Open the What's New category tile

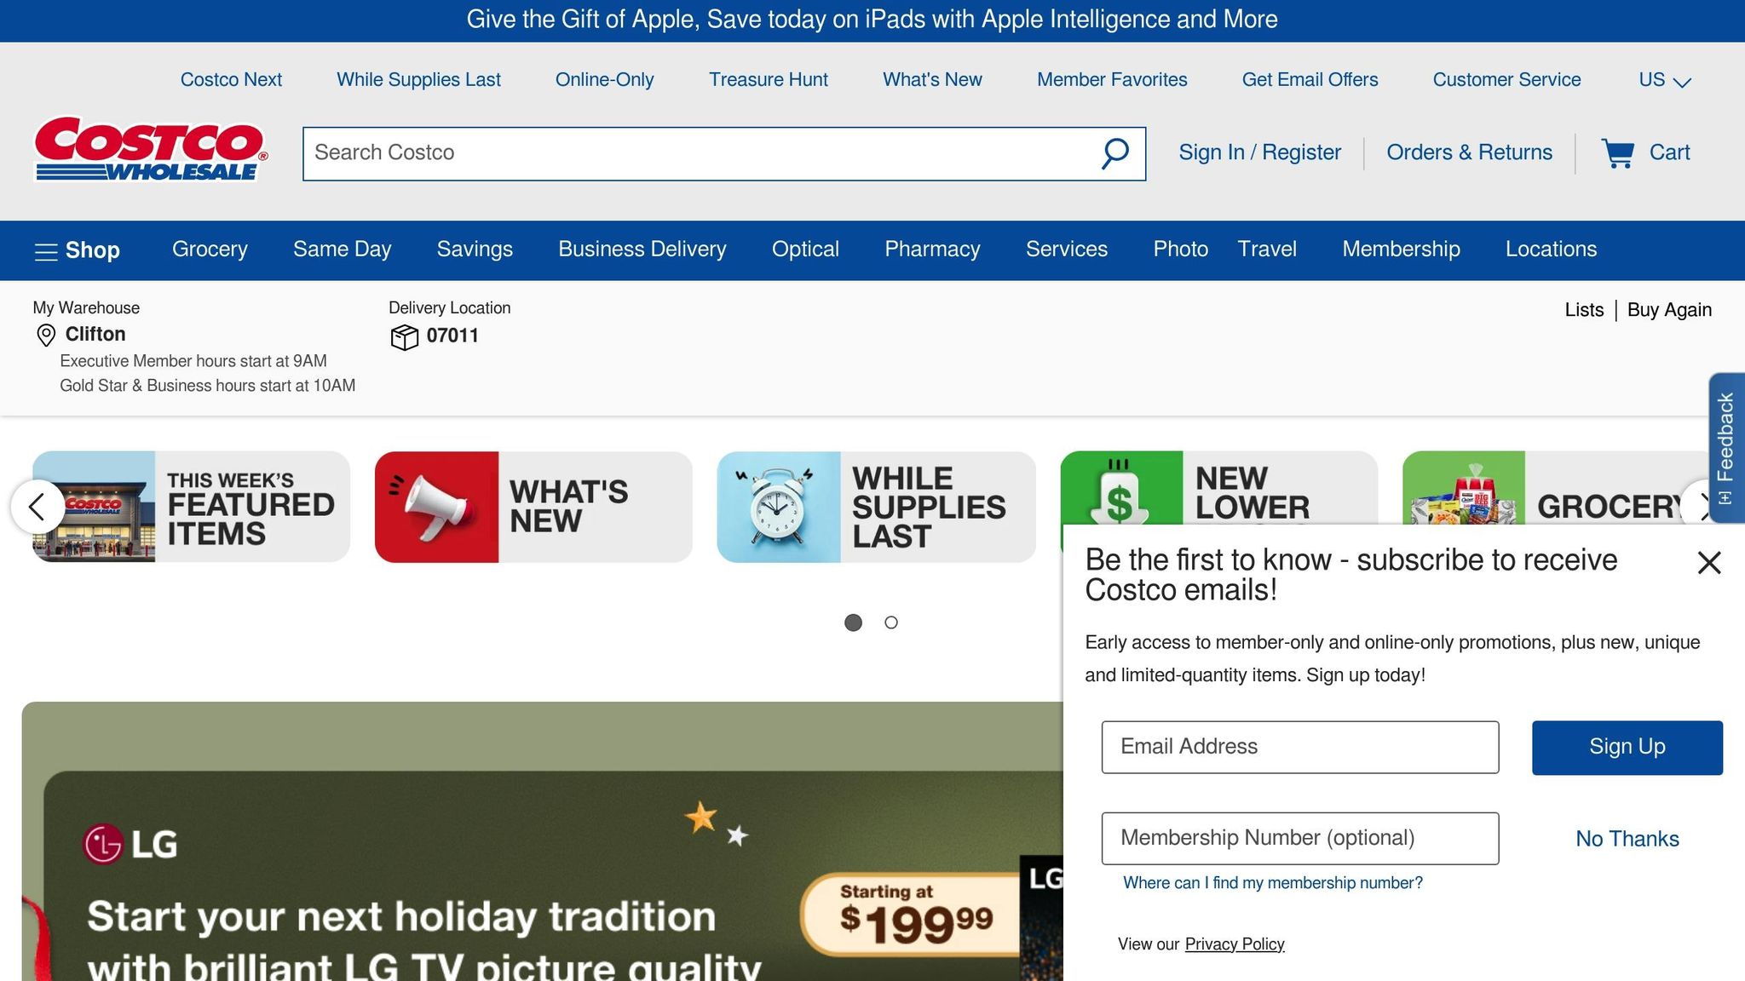coord(533,507)
